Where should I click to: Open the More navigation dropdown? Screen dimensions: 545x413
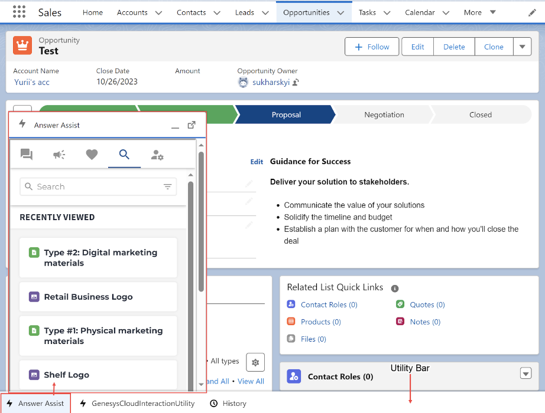tap(479, 12)
